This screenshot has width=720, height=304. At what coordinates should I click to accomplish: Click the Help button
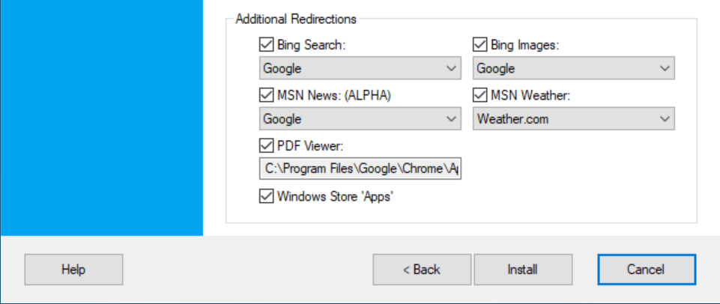pyautogui.click(x=73, y=270)
